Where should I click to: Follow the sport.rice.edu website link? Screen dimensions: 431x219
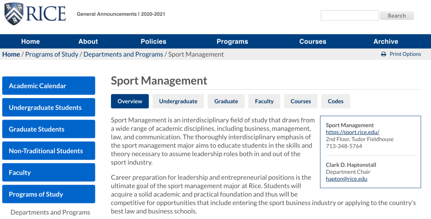coord(352,132)
